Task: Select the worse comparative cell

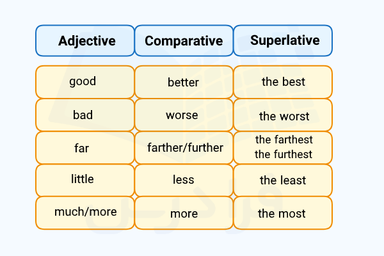Action: [x=184, y=115]
